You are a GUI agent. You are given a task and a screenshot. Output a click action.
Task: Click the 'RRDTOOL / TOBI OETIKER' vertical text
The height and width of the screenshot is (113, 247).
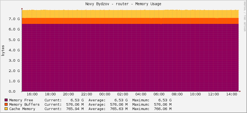click(x=245, y=16)
